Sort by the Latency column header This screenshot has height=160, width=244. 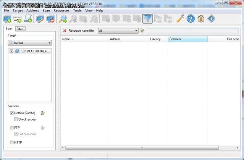click(x=155, y=39)
